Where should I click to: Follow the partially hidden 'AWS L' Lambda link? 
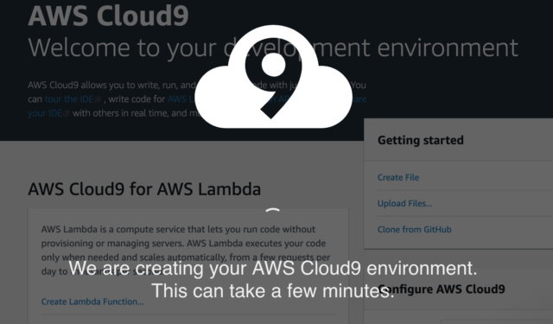[x=181, y=99]
